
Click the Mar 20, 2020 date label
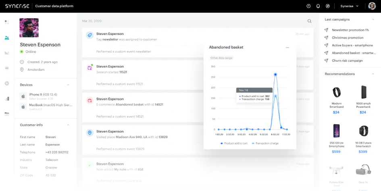pos(92,21)
